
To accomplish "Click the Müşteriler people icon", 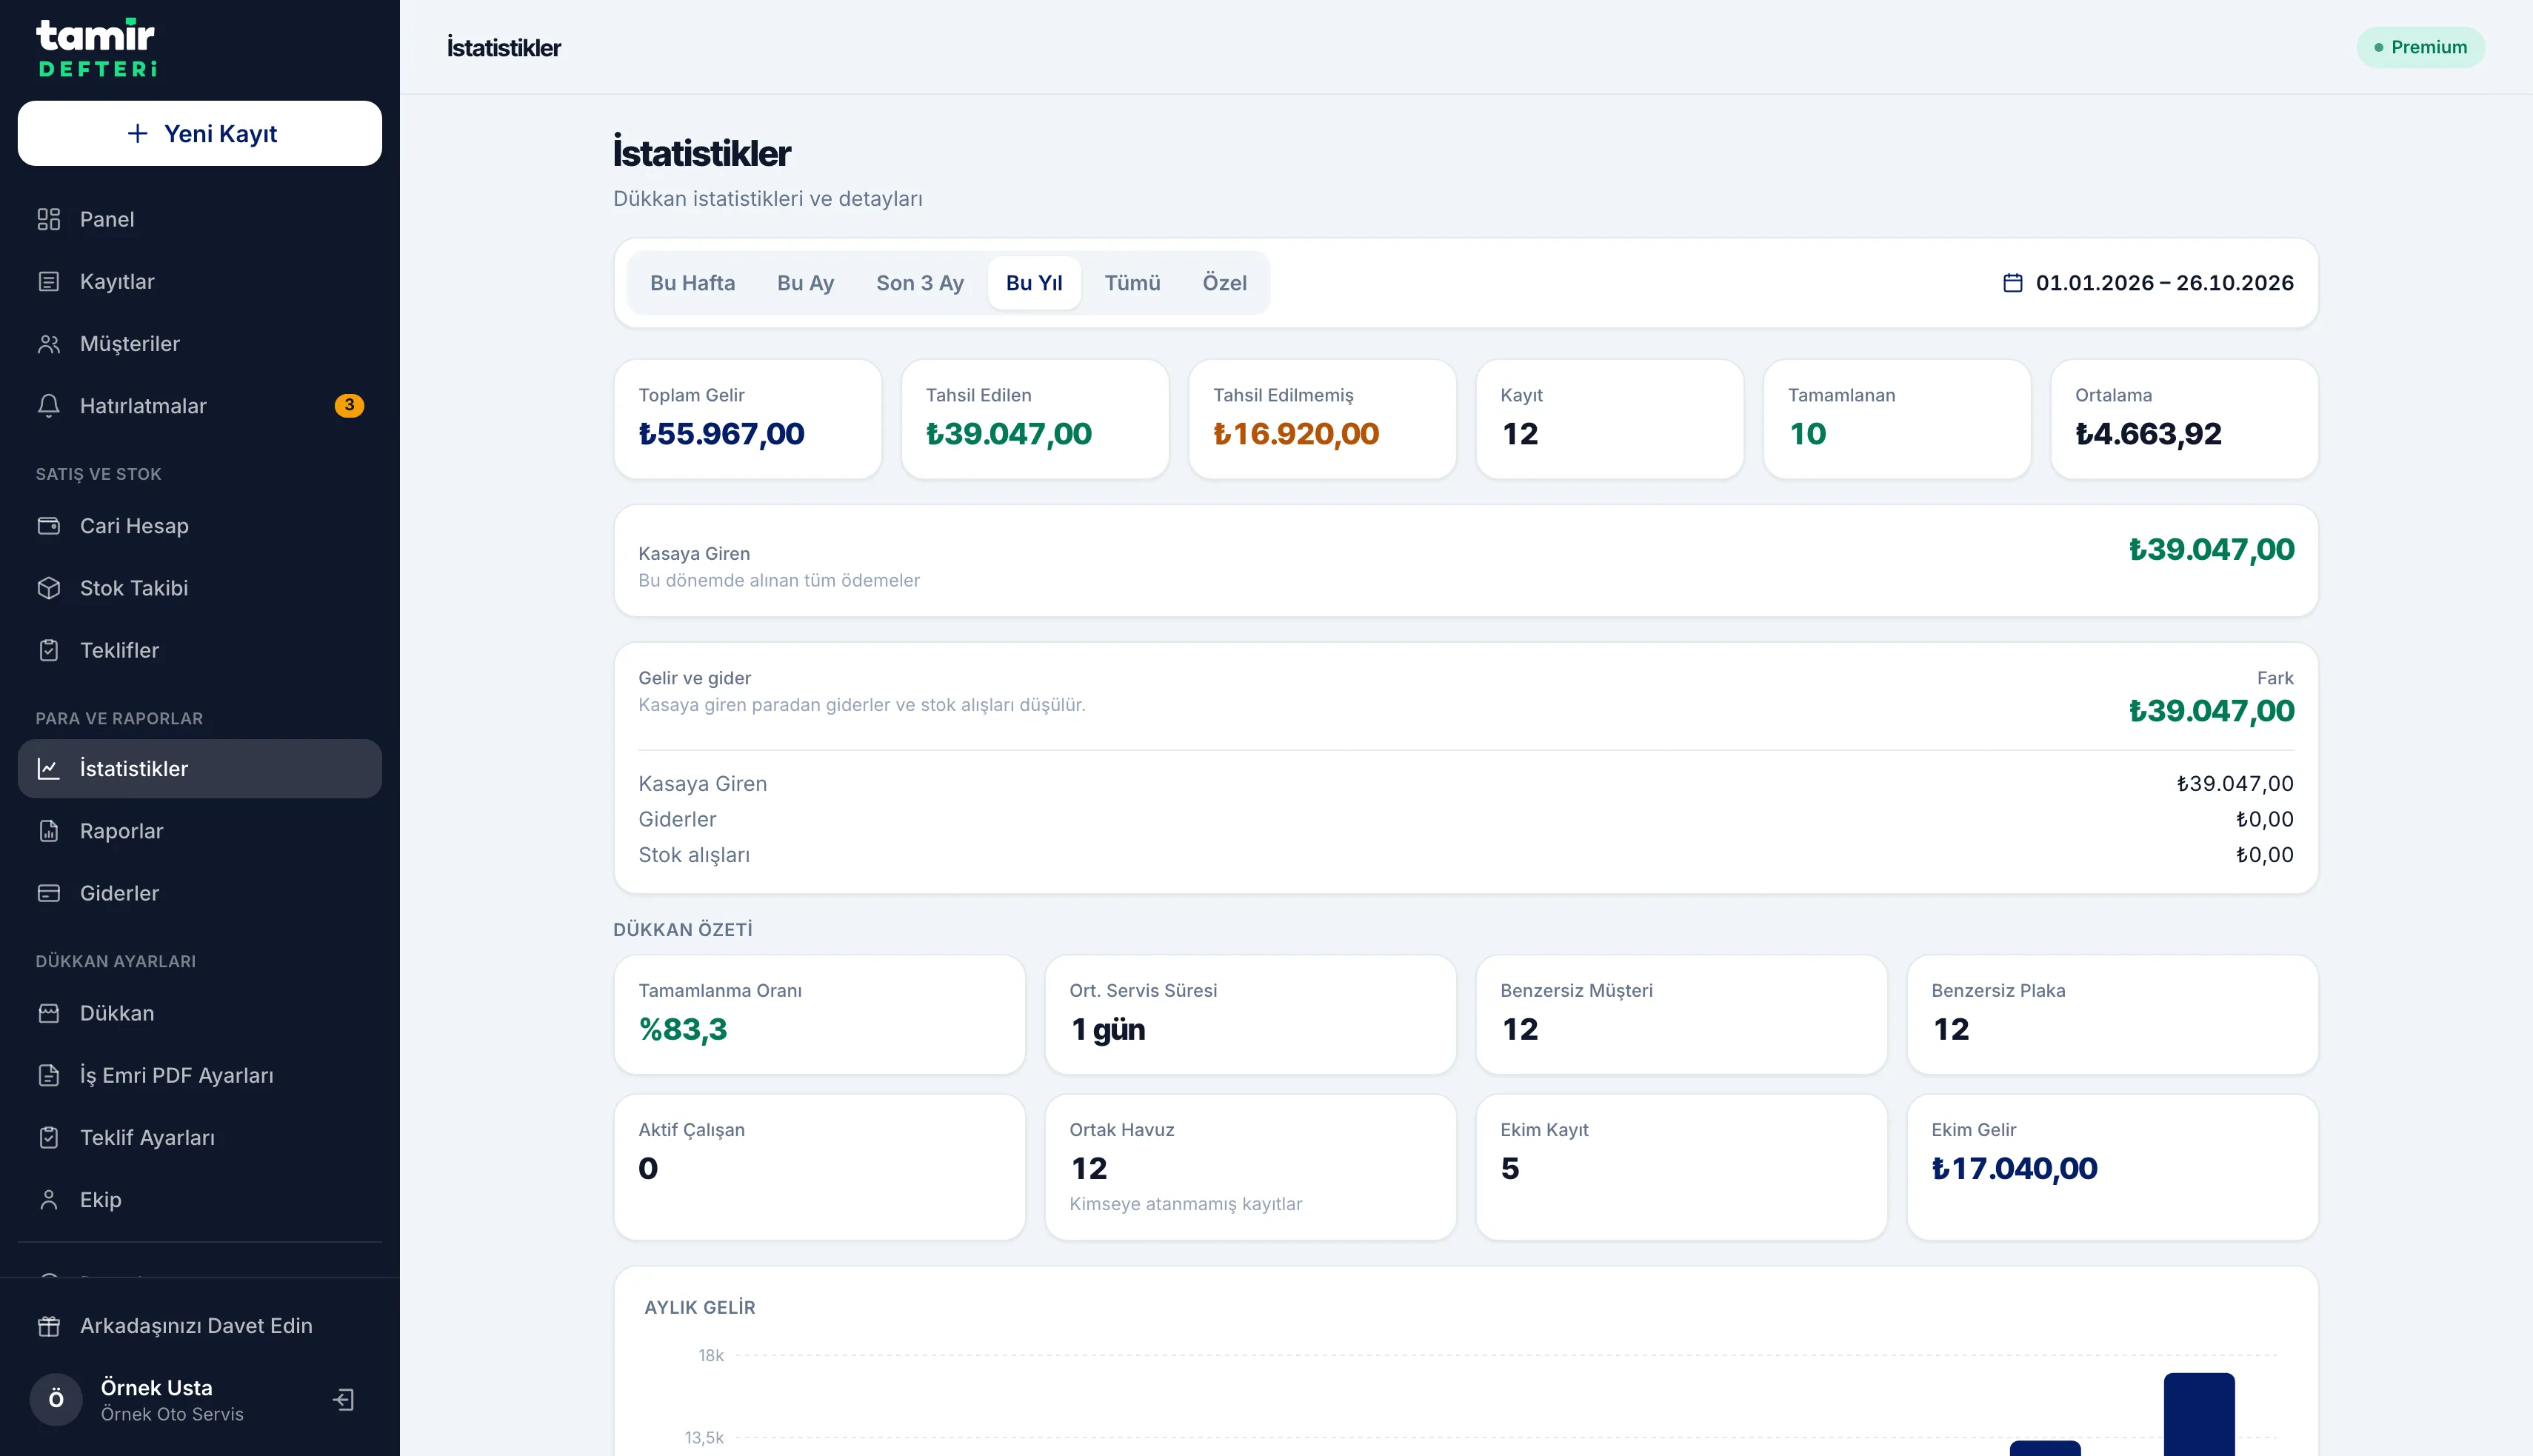I will (48, 344).
